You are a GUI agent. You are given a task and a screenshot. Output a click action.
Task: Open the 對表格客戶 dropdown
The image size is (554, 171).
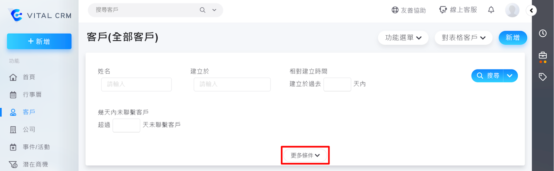pos(464,38)
